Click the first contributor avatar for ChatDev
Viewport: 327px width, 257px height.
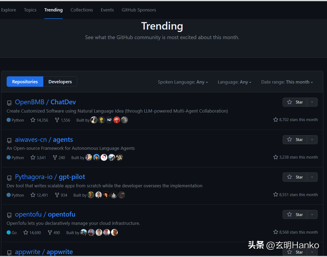(94, 120)
